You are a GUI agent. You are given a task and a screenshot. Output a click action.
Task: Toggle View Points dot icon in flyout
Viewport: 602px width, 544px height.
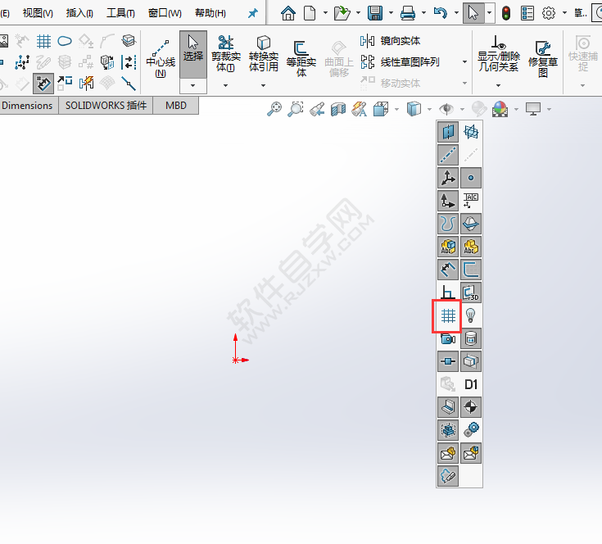pos(471,178)
